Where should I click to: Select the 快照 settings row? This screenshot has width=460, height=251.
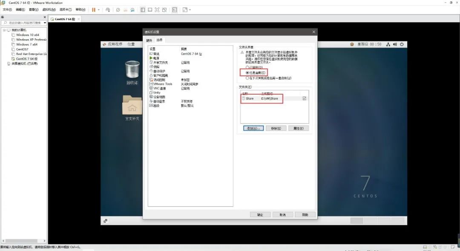190,66
